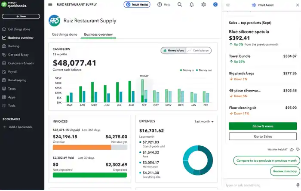This screenshot has height=191, width=301.
Task: Click the Towel bundle product row
Action: coord(263,59)
